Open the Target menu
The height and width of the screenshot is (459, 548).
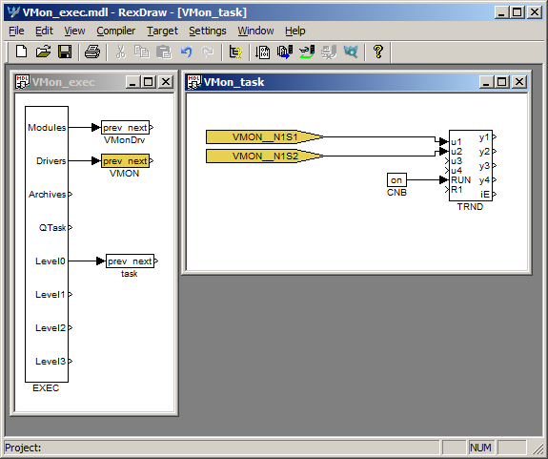(x=162, y=31)
